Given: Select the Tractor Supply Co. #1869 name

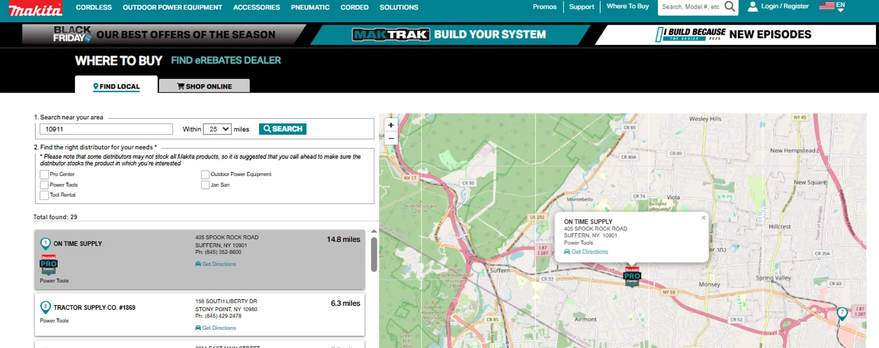Looking at the screenshot, I should [94, 308].
